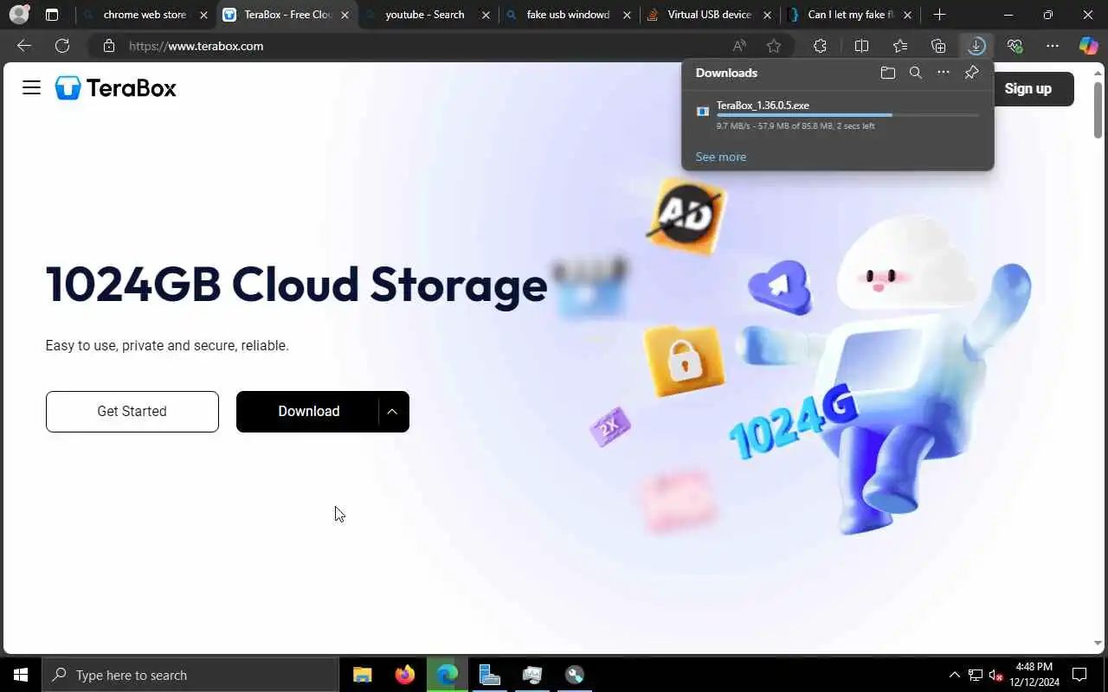Click the folder with lock illustration
This screenshot has width=1108, height=692.
(x=684, y=361)
